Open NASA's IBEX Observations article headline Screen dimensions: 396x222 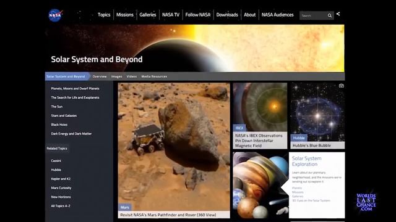[259, 141]
